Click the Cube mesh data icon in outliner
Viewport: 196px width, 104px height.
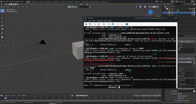(176, 13)
